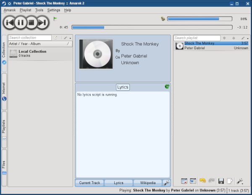Click the edit filter icon beside collection search
This screenshot has width=252, height=195.
55,38
